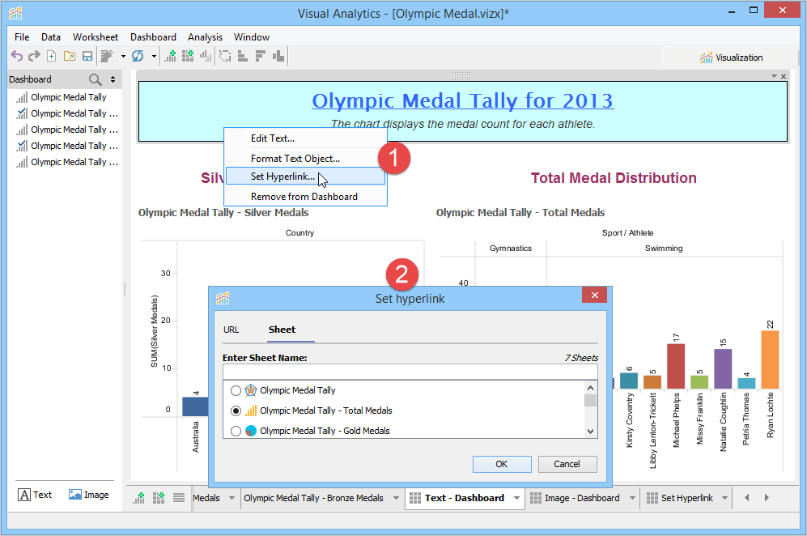807x536 pixels.
Task: Switch to the Sheet tab in dialog
Action: coord(282,330)
